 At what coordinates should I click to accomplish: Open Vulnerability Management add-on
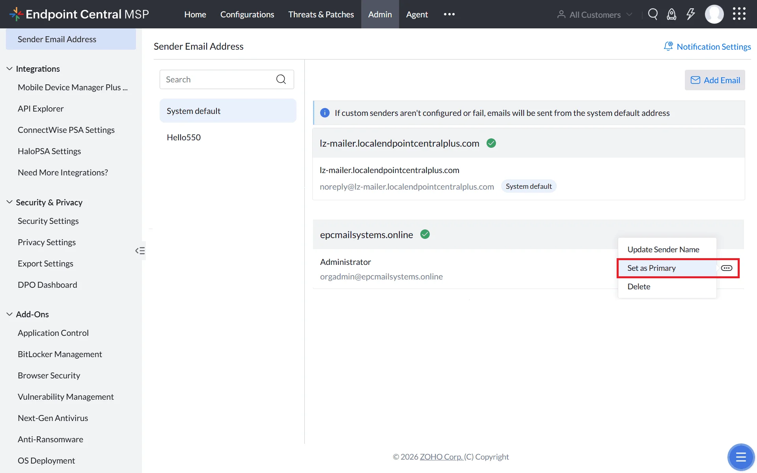66,397
